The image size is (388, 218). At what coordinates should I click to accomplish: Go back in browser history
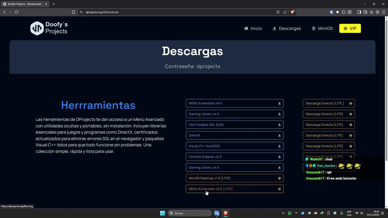pos(4,12)
